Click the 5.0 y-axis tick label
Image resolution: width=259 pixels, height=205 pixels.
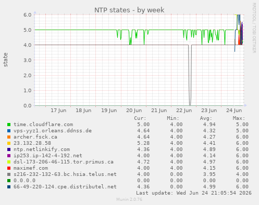coord(28,30)
